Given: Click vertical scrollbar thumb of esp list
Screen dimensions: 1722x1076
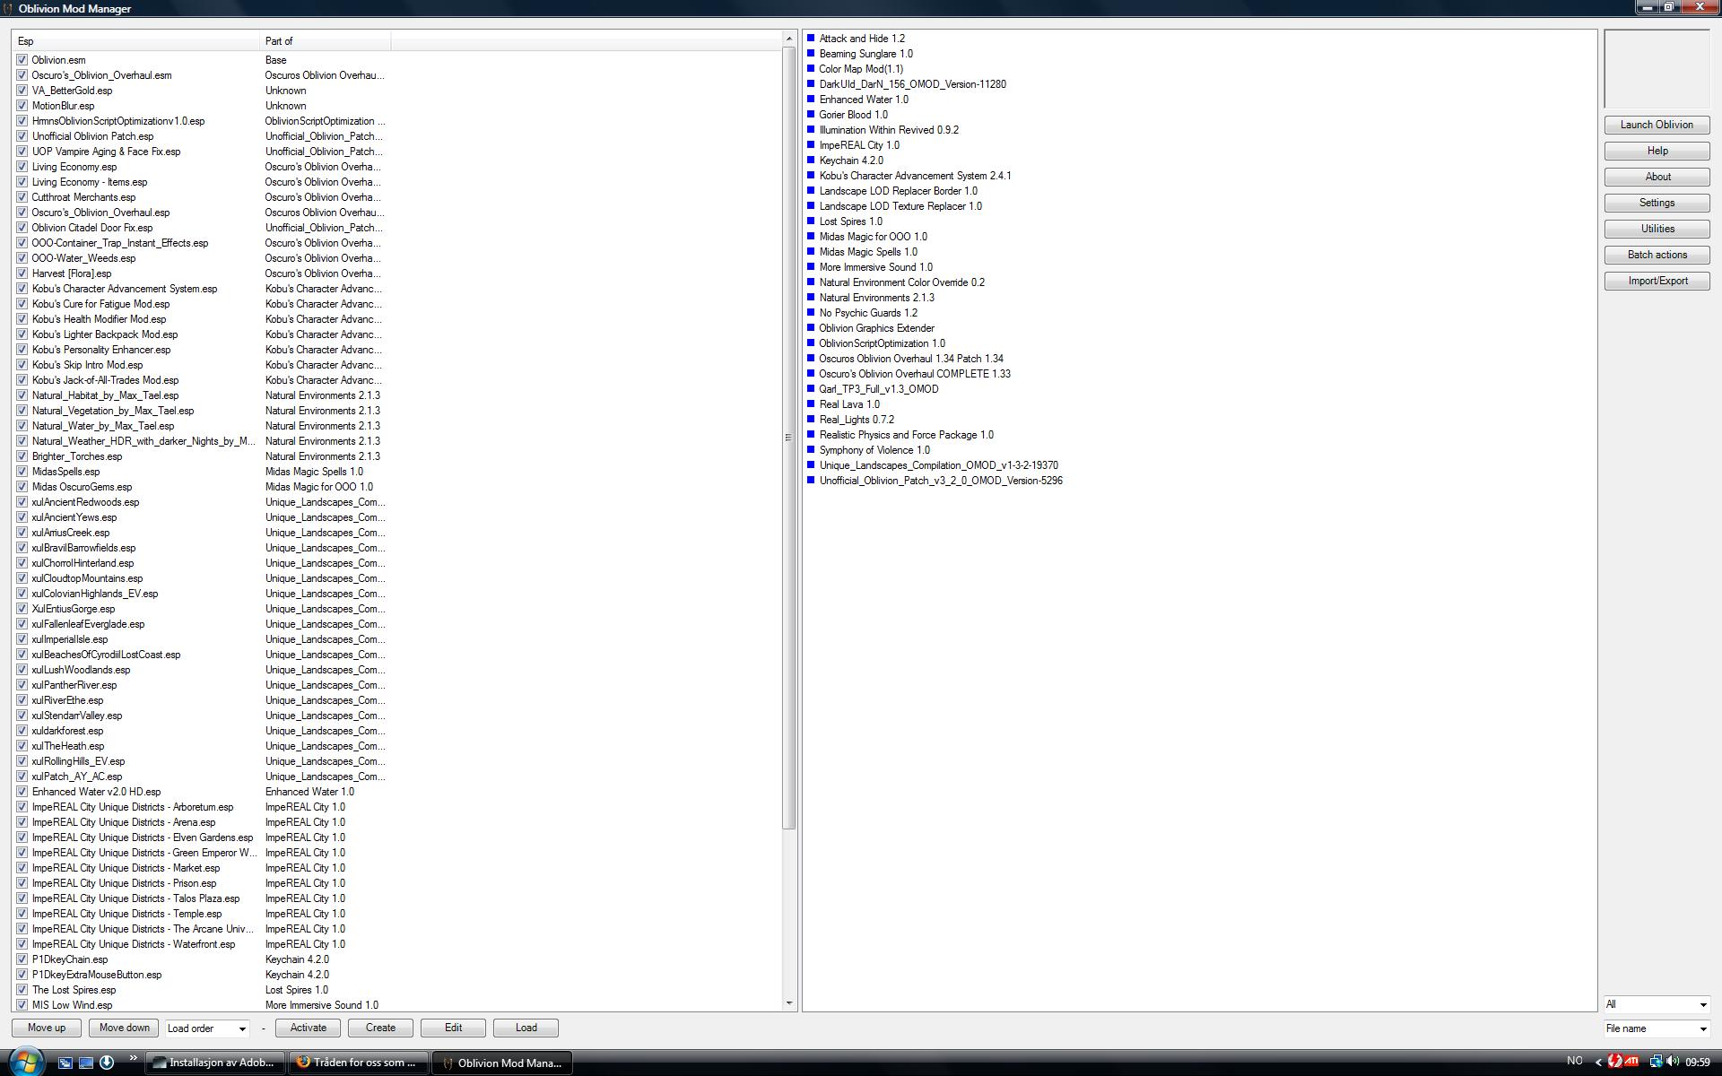Looking at the screenshot, I should (x=789, y=438).
